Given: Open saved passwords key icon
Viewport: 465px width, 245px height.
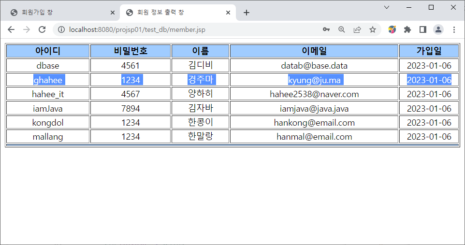Looking at the screenshot, I should coord(326,29).
